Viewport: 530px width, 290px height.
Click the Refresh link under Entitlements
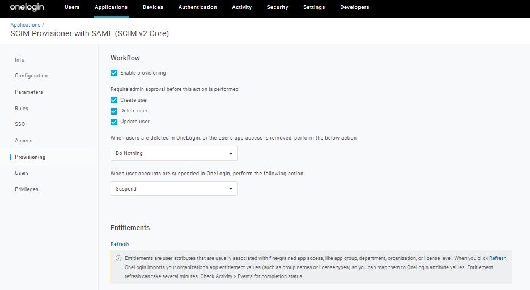tap(120, 244)
